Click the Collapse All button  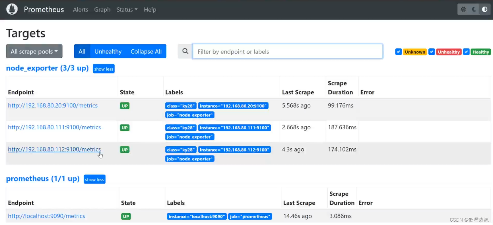(146, 51)
